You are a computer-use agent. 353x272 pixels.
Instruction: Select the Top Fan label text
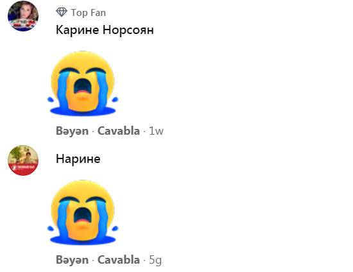[x=89, y=13]
